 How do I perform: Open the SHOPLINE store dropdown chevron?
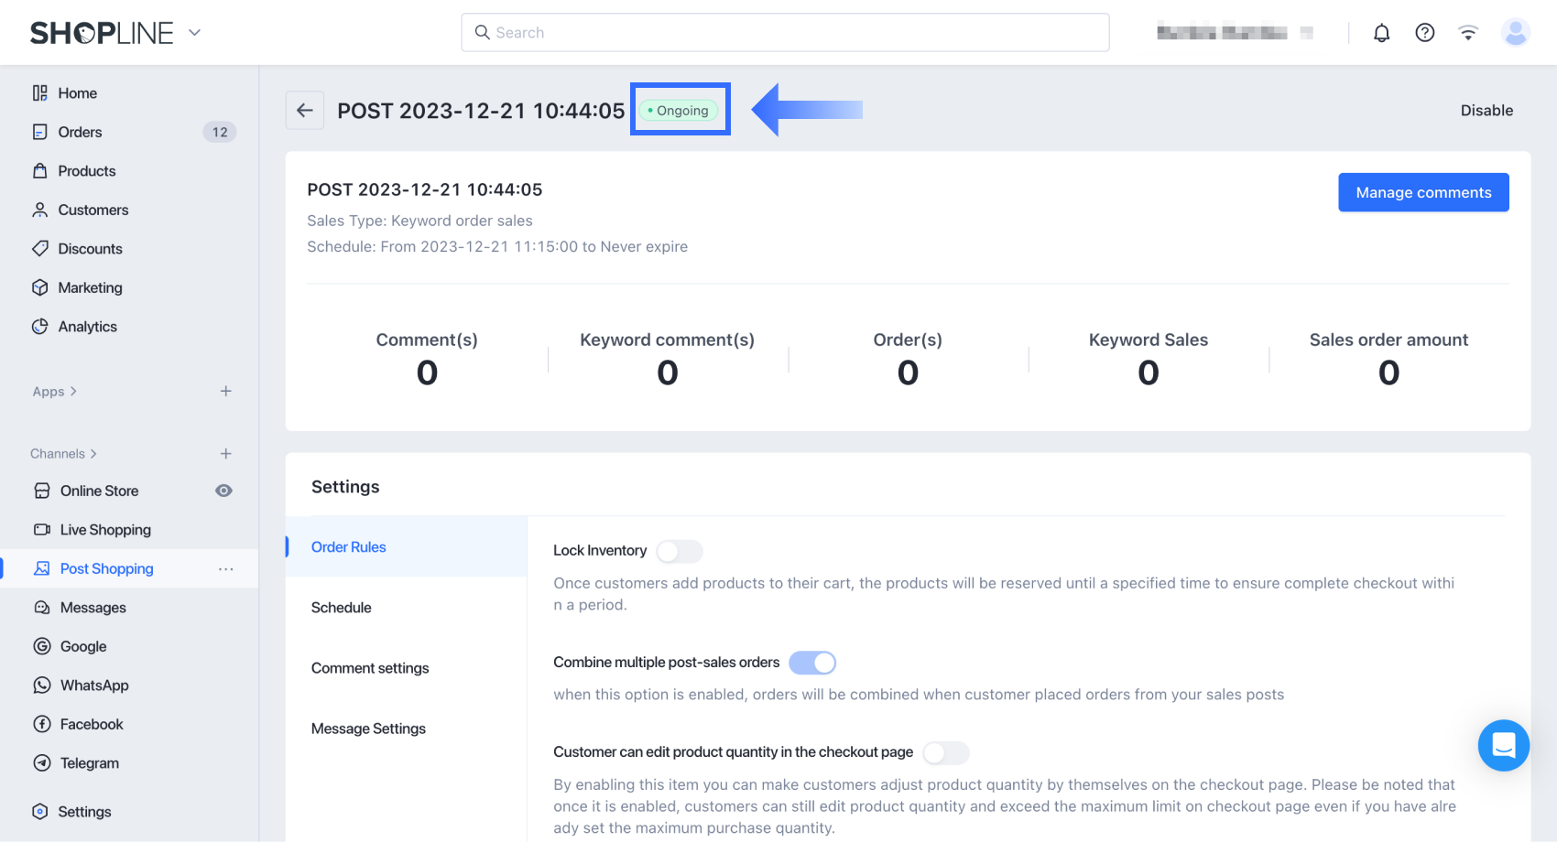coord(194,33)
